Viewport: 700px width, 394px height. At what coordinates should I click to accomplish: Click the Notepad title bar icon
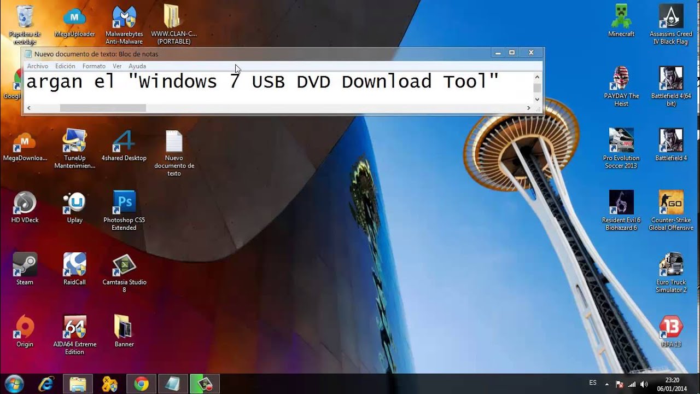coord(28,54)
